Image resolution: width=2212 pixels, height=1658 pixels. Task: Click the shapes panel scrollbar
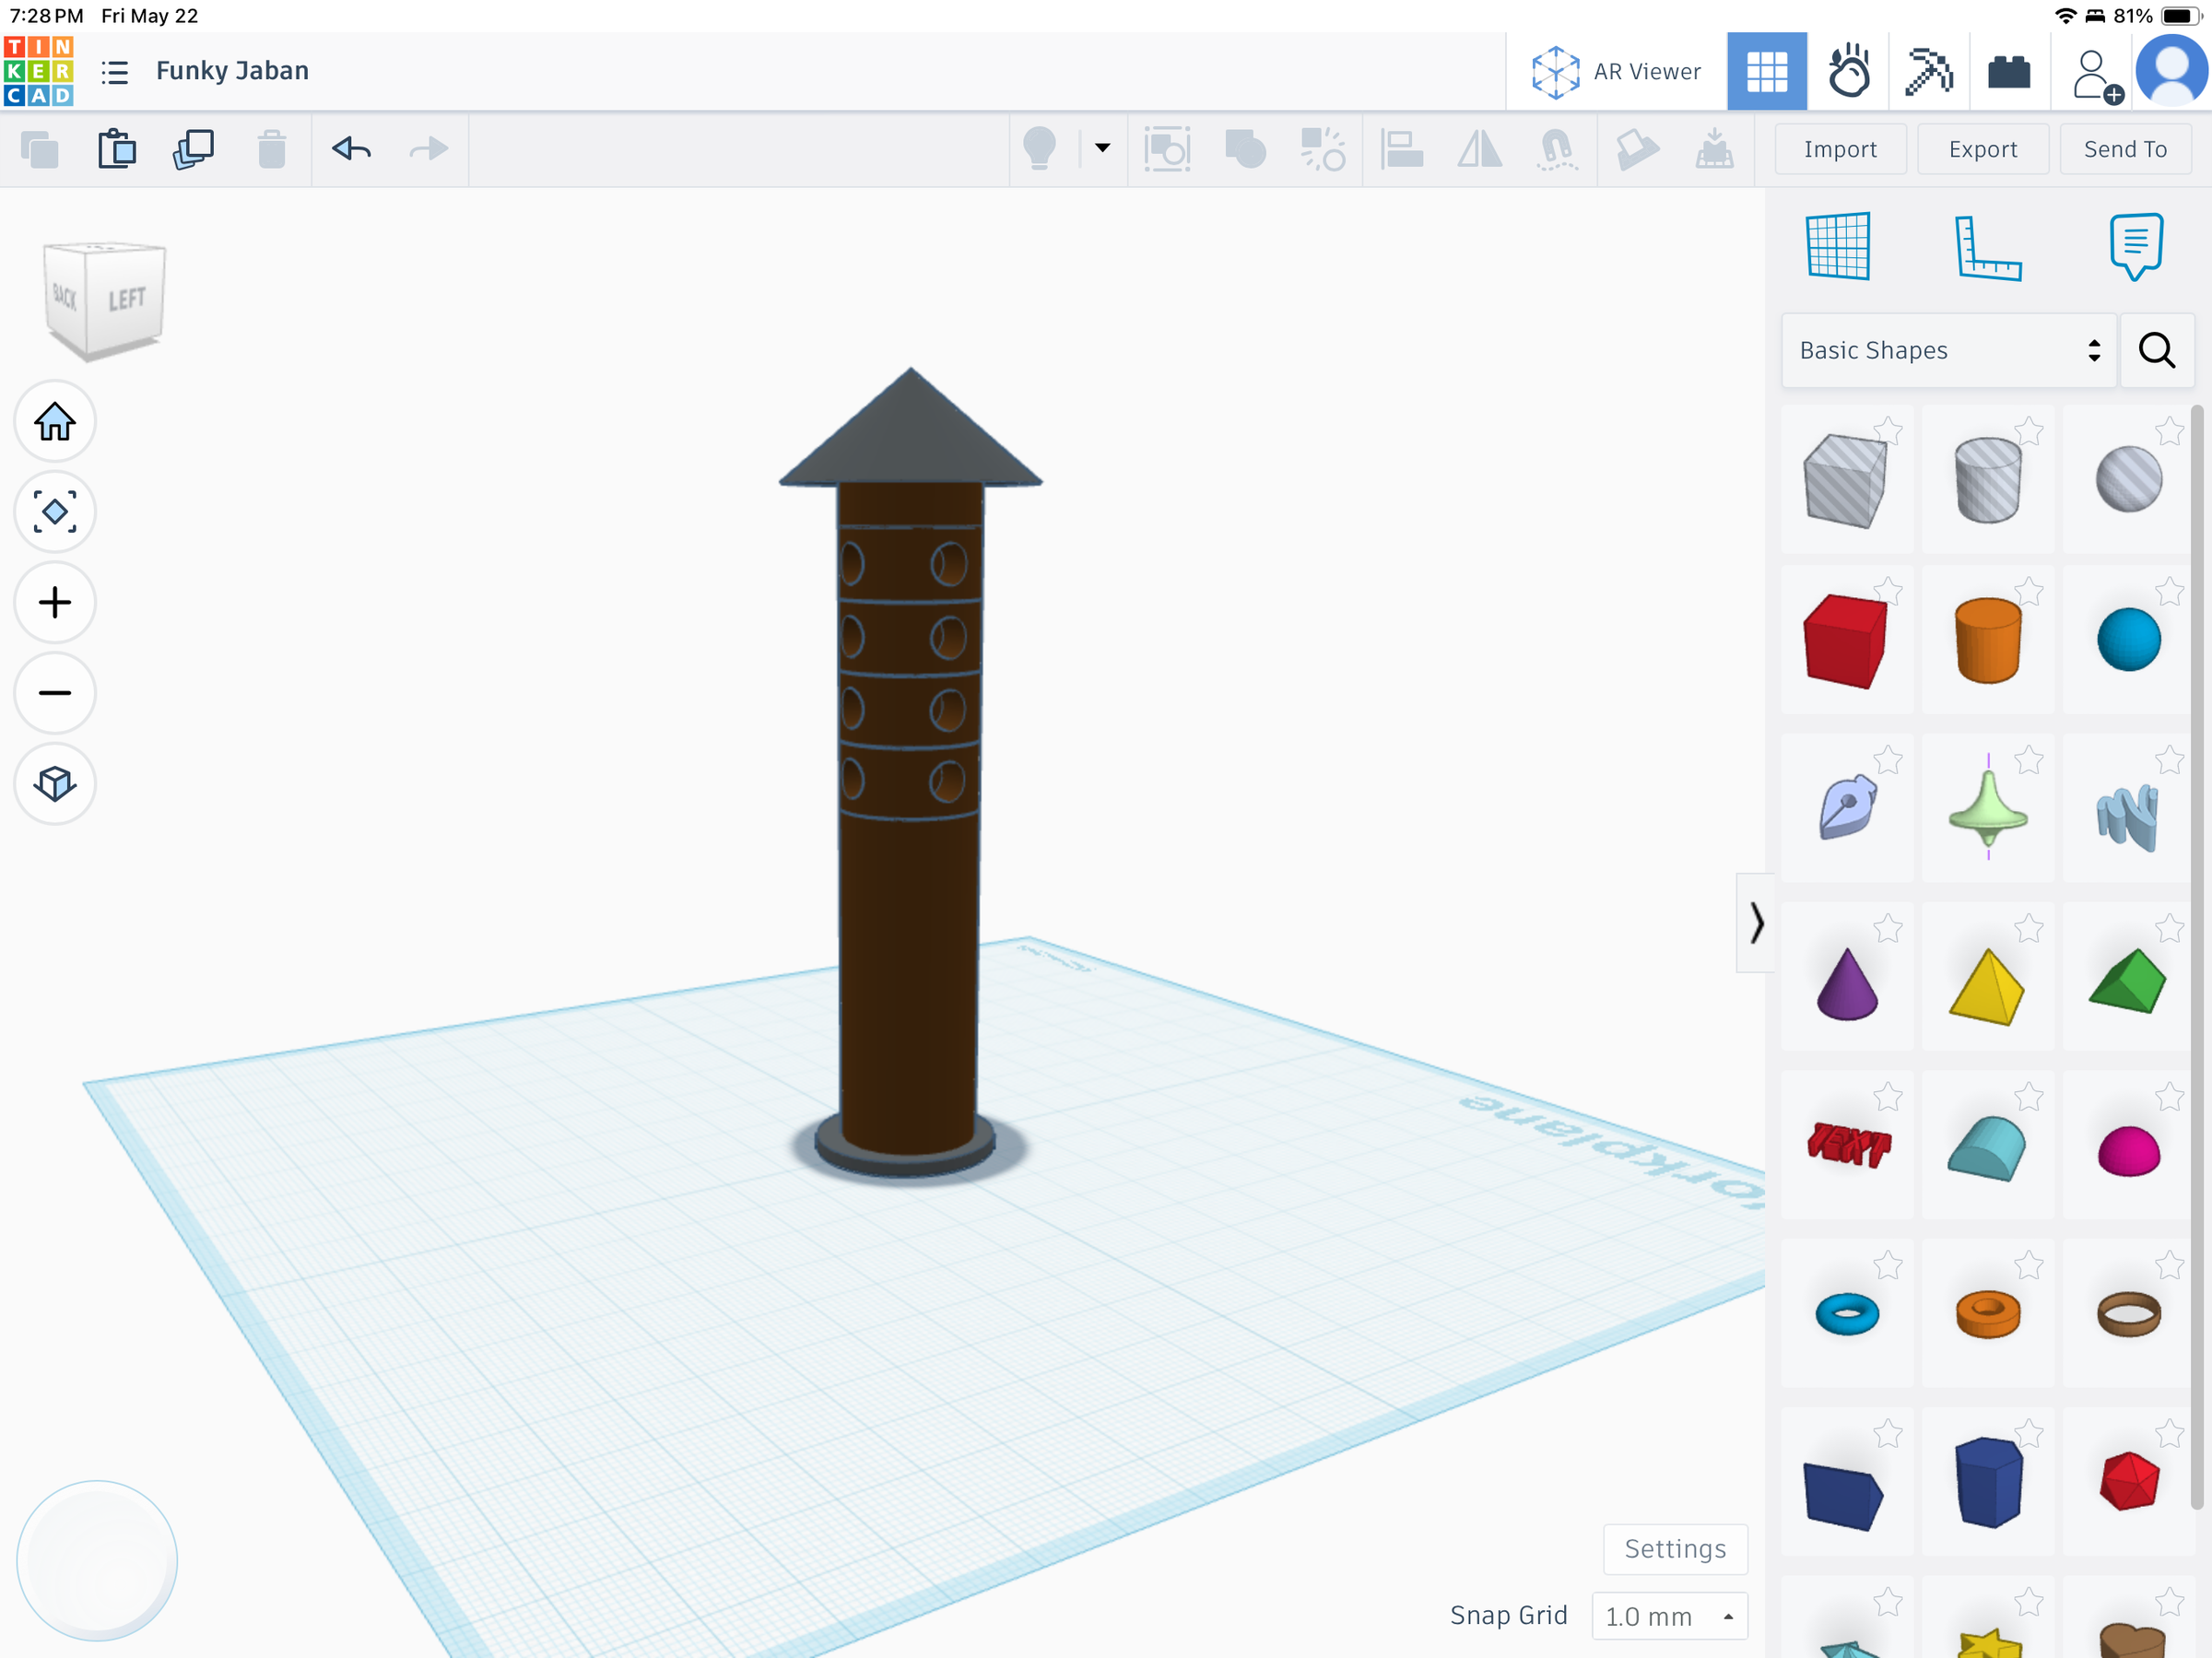tap(2196, 957)
